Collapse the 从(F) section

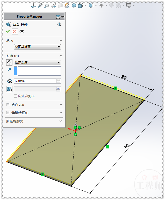tap(61, 41)
